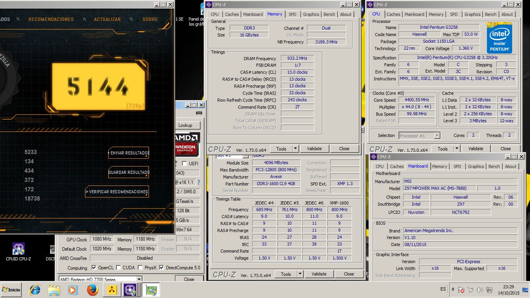Switch to CPU-Z taskbar icon

click(x=130, y=290)
